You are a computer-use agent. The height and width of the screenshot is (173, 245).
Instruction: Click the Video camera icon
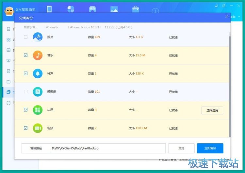click(x=38, y=128)
